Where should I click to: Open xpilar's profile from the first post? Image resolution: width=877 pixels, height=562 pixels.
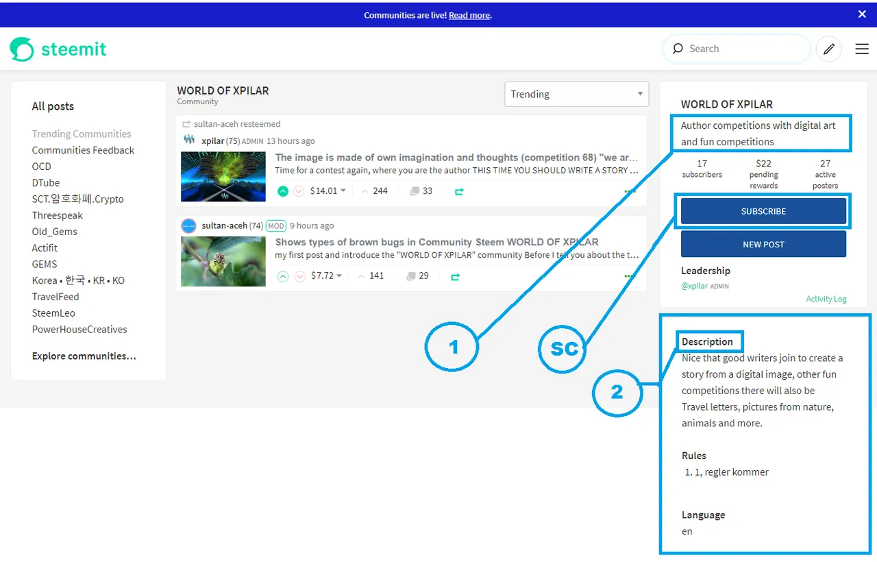pyautogui.click(x=213, y=141)
